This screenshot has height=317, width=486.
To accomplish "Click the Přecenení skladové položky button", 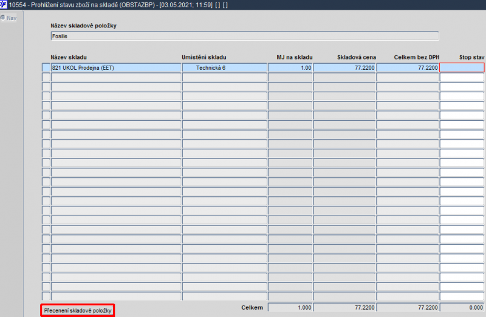I will [x=78, y=310].
